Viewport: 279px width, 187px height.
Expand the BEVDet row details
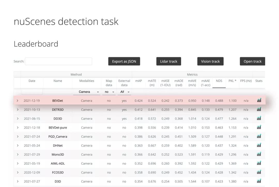(x=18, y=100)
